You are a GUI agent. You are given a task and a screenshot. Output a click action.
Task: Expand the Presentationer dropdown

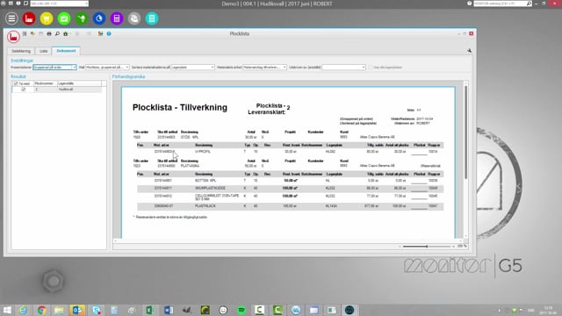[74, 68]
